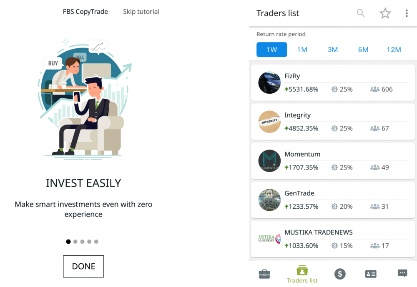Switch return rate period to 3M
The height and width of the screenshot is (287, 417).
(333, 50)
